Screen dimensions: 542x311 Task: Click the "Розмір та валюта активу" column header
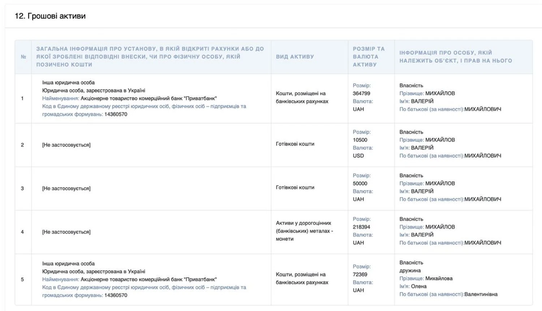[369, 57]
